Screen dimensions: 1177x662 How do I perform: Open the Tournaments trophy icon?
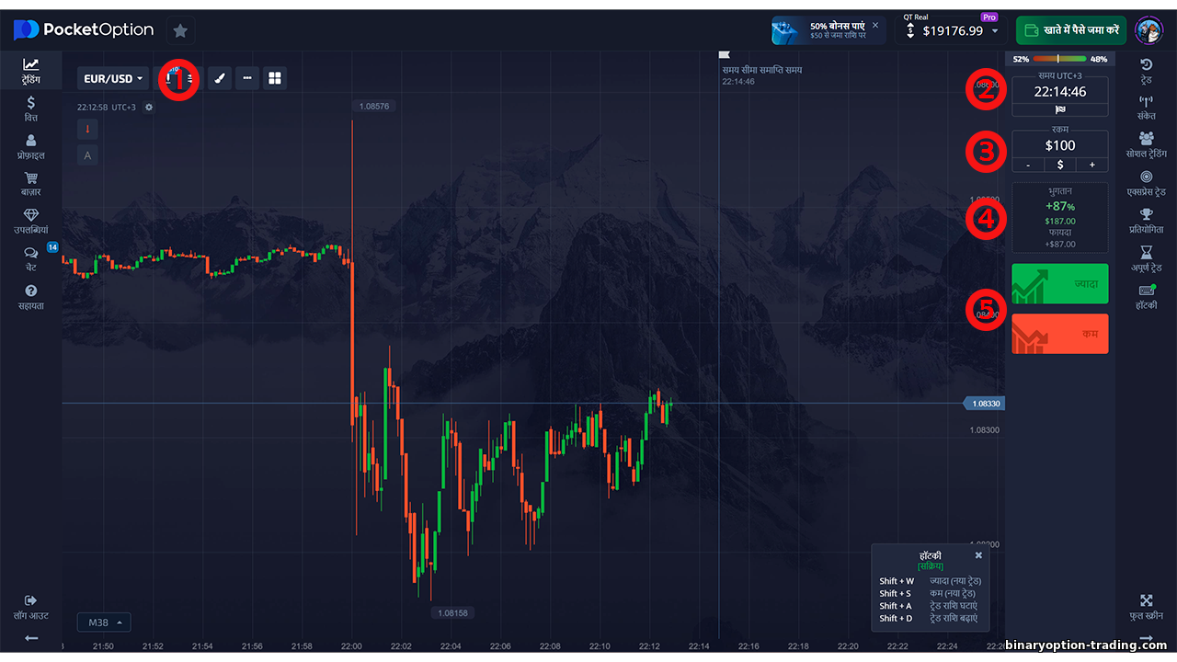click(x=1146, y=221)
